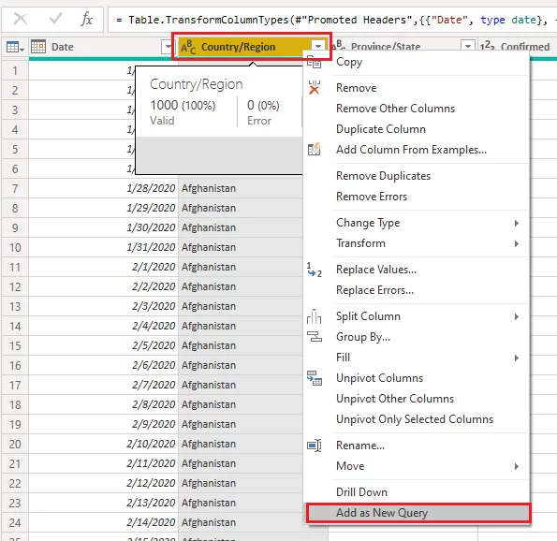Expand the Split Column submenu arrow
557x541 pixels.
517,316
